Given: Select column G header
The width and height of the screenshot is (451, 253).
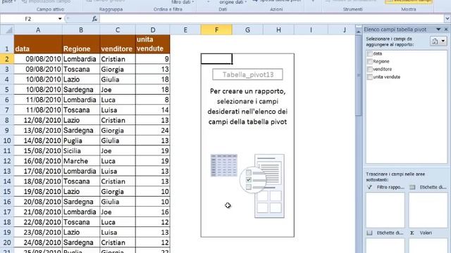Looking at the screenshot, I should 247,30.
